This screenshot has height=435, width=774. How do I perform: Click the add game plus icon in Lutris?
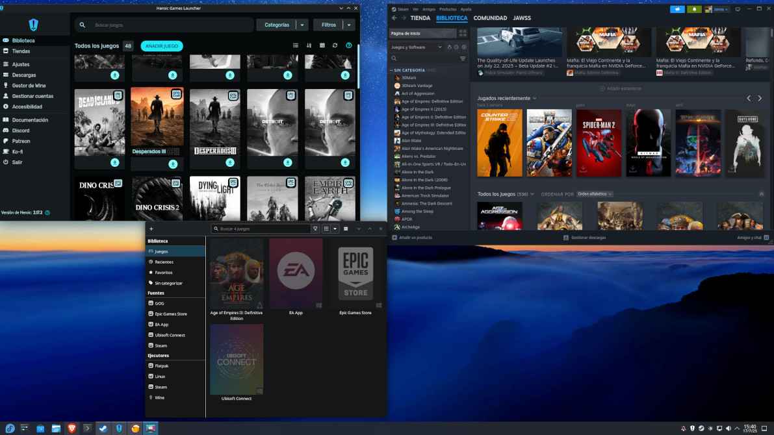point(151,229)
